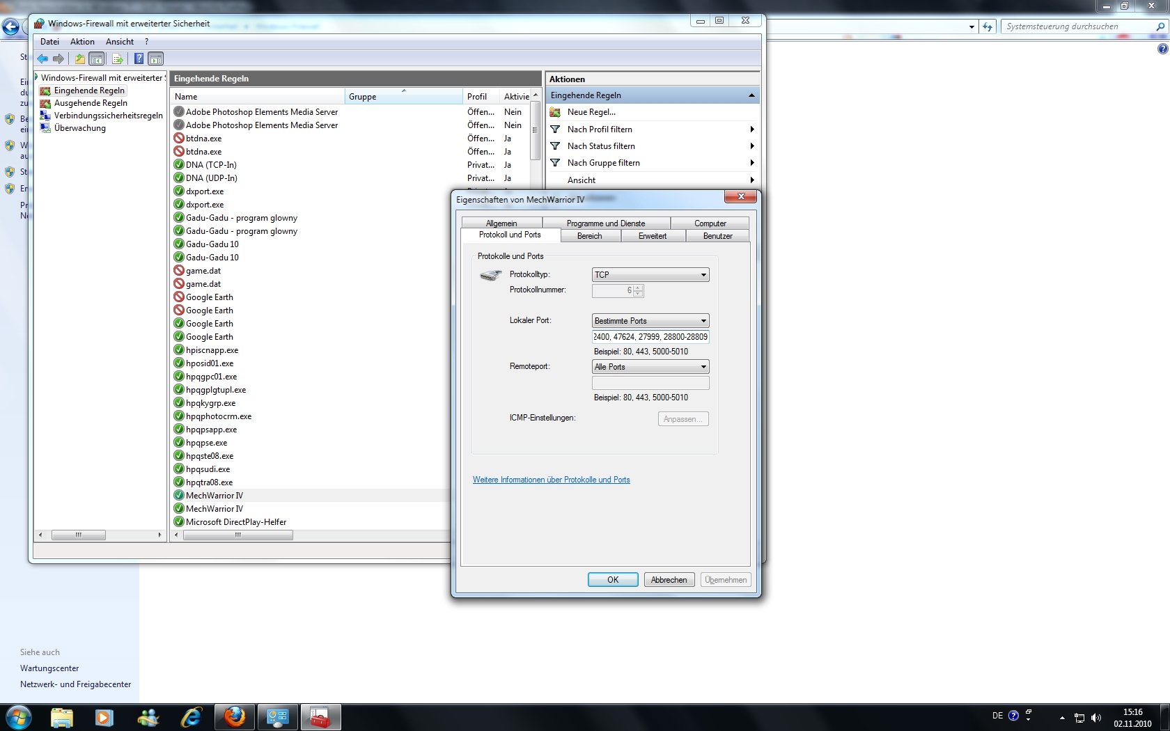Switch to the Allgemein tab

click(501, 223)
